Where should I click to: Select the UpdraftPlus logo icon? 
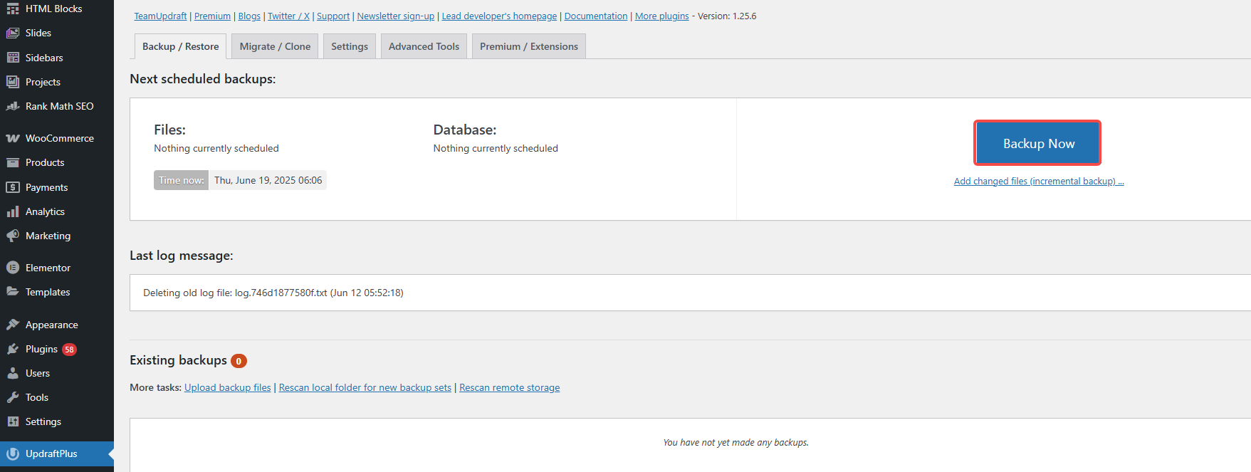13,453
